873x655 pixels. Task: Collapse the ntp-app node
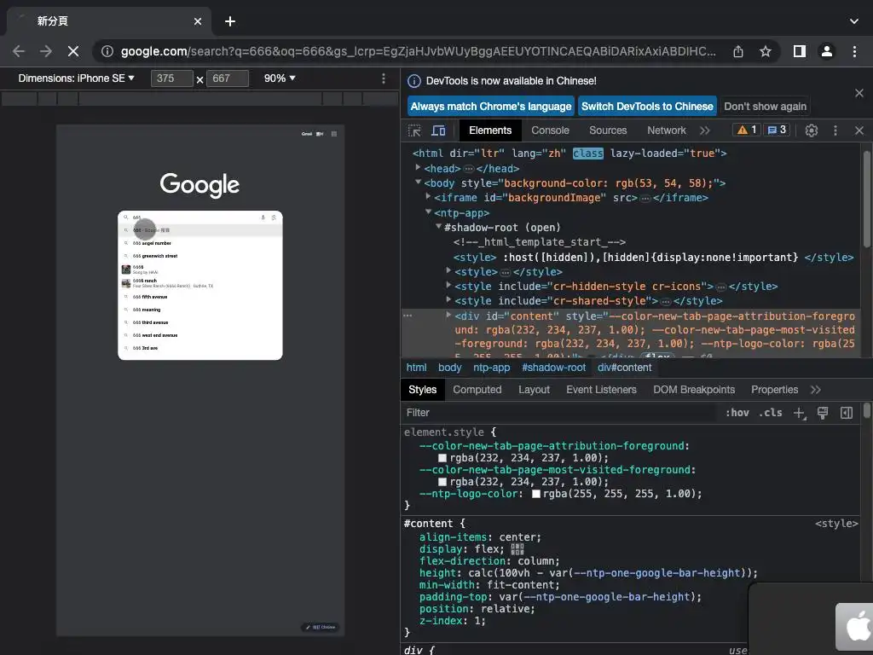coord(428,212)
